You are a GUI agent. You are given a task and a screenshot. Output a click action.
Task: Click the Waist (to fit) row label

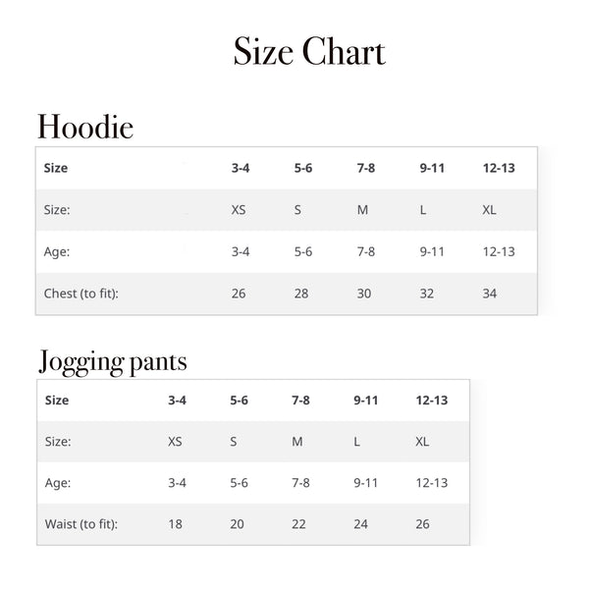click(81, 524)
